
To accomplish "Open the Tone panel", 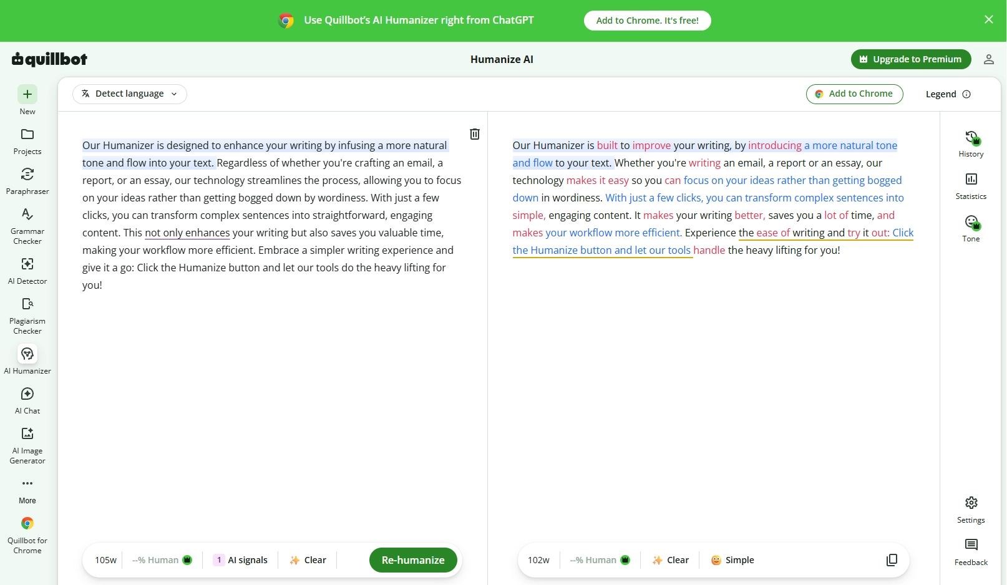I will 971,228.
